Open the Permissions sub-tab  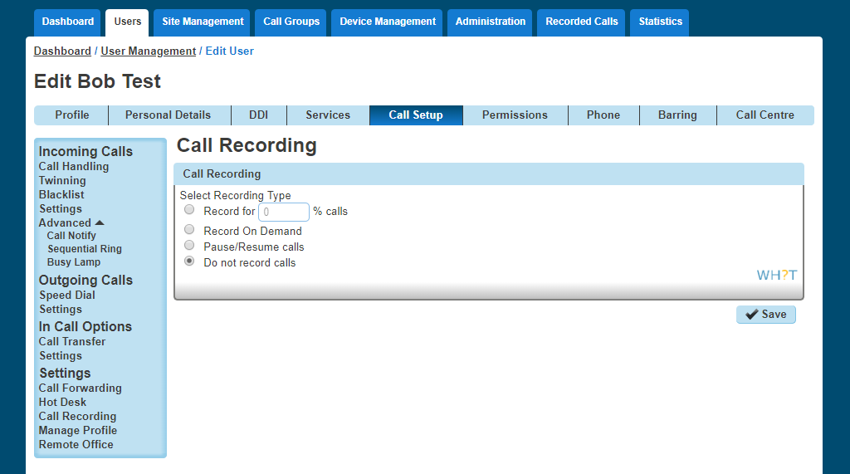[515, 115]
